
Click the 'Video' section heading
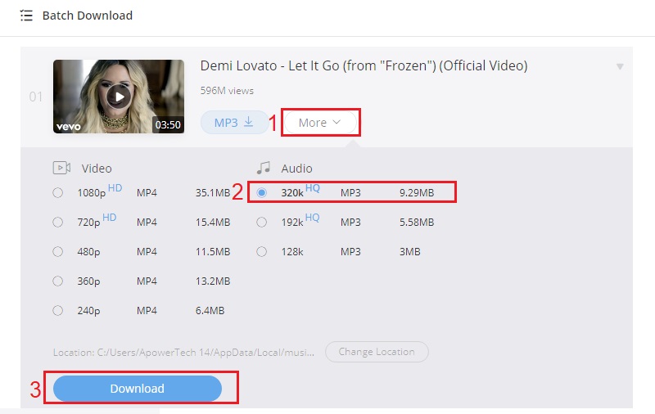[x=97, y=169]
